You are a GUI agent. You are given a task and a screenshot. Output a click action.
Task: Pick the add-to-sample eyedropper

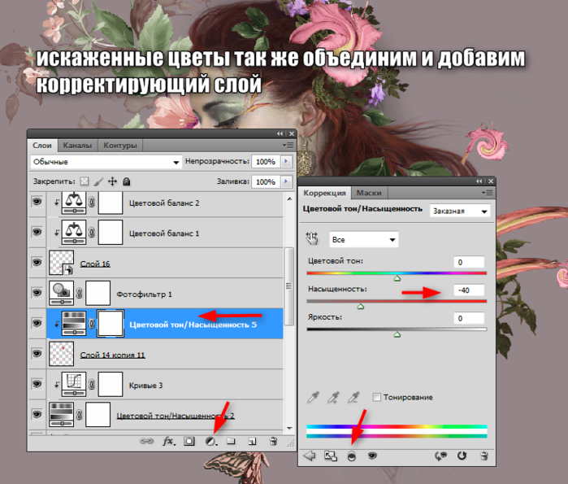(x=333, y=397)
